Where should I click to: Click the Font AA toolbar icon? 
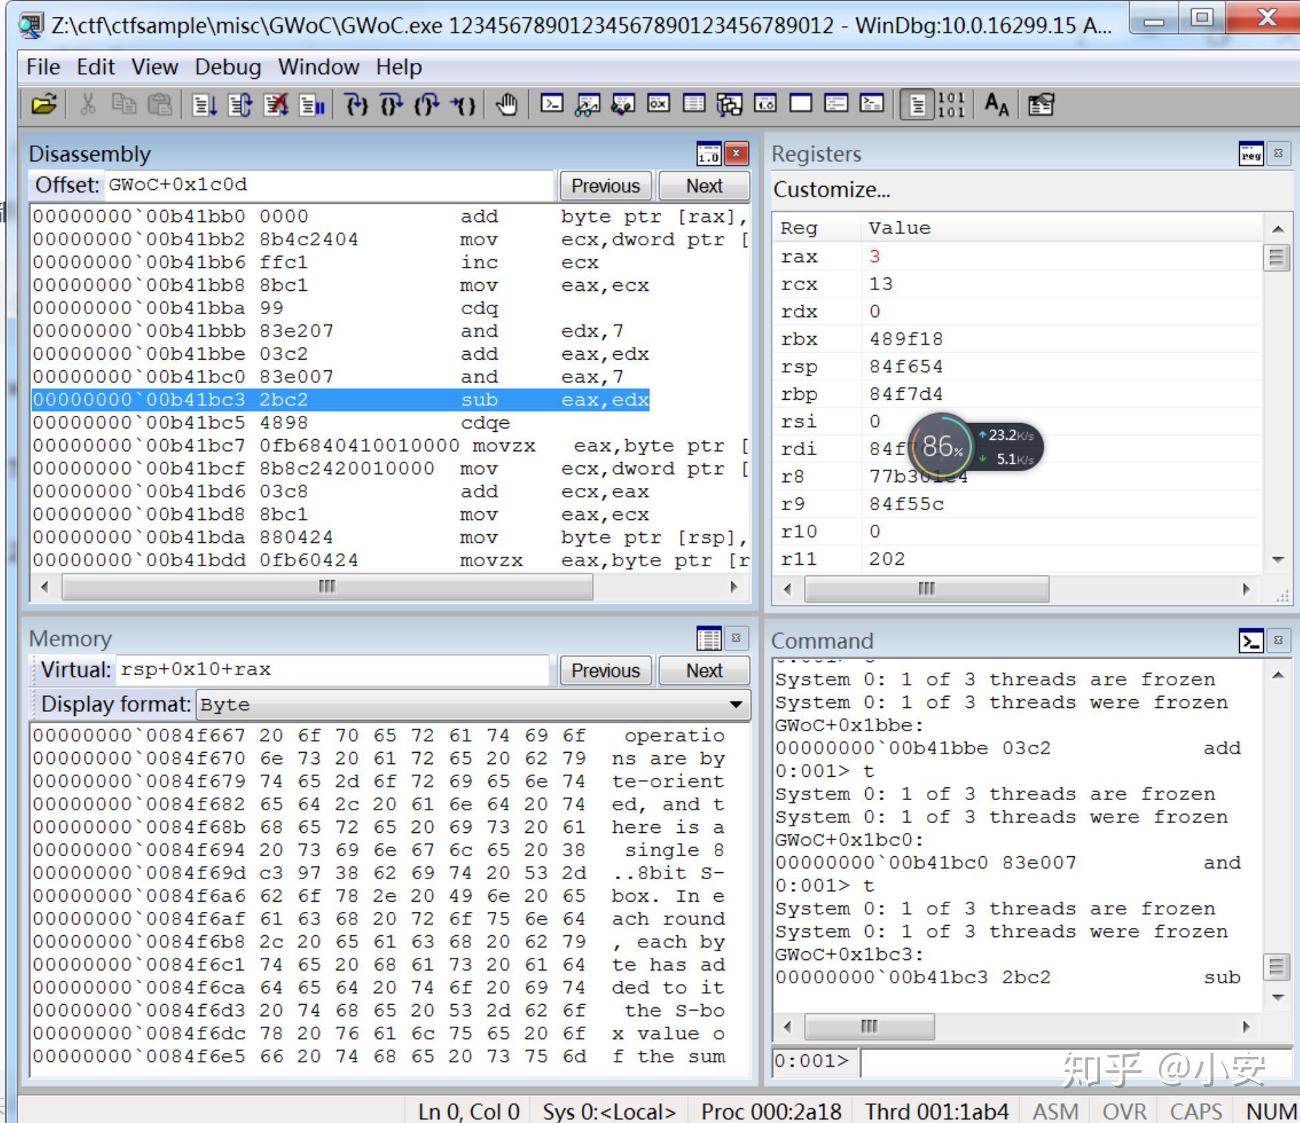996,105
